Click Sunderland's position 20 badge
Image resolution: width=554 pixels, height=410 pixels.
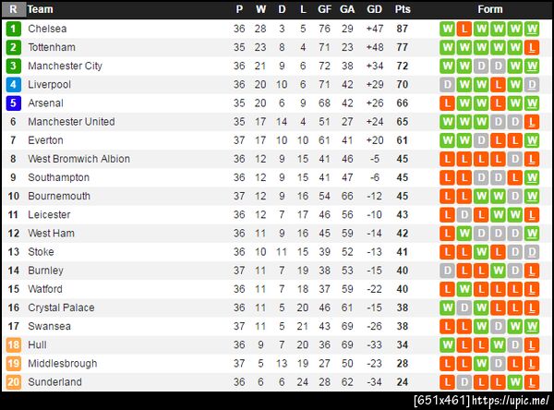click(13, 381)
